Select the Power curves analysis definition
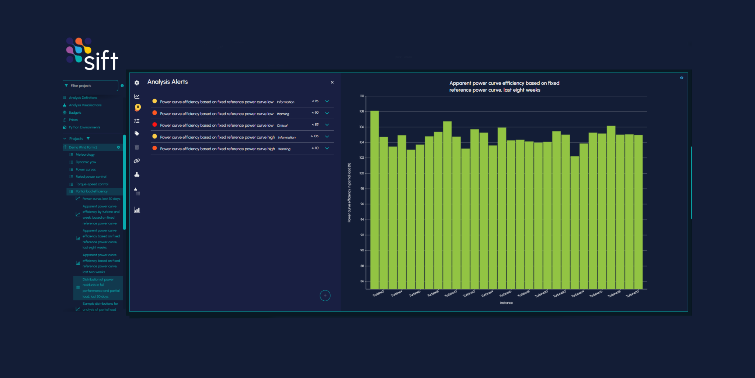Viewport: 755px width, 378px height. (x=85, y=169)
